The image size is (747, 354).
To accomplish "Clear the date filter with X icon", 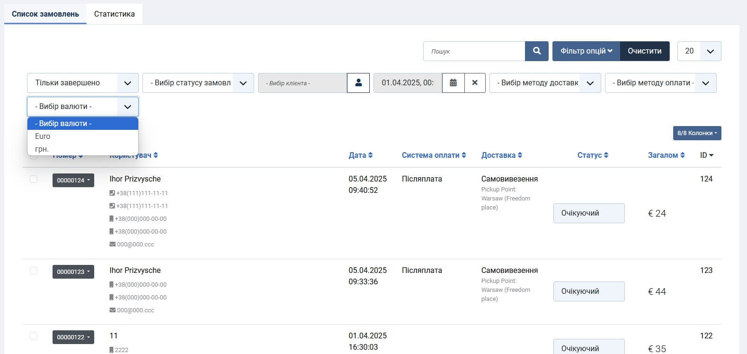I will tap(475, 83).
